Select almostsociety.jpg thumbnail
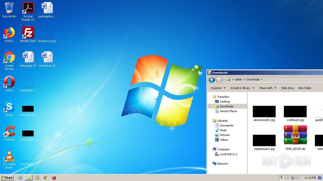Viewport: 323px width, 181px height. click(264, 114)
